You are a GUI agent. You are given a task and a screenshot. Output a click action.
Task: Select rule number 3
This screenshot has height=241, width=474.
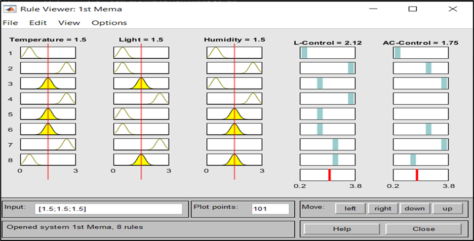tap(11, 84)
